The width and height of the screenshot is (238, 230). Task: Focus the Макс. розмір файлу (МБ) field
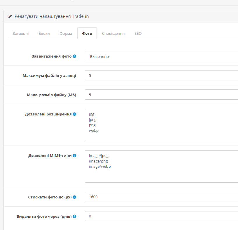(161, 95)
